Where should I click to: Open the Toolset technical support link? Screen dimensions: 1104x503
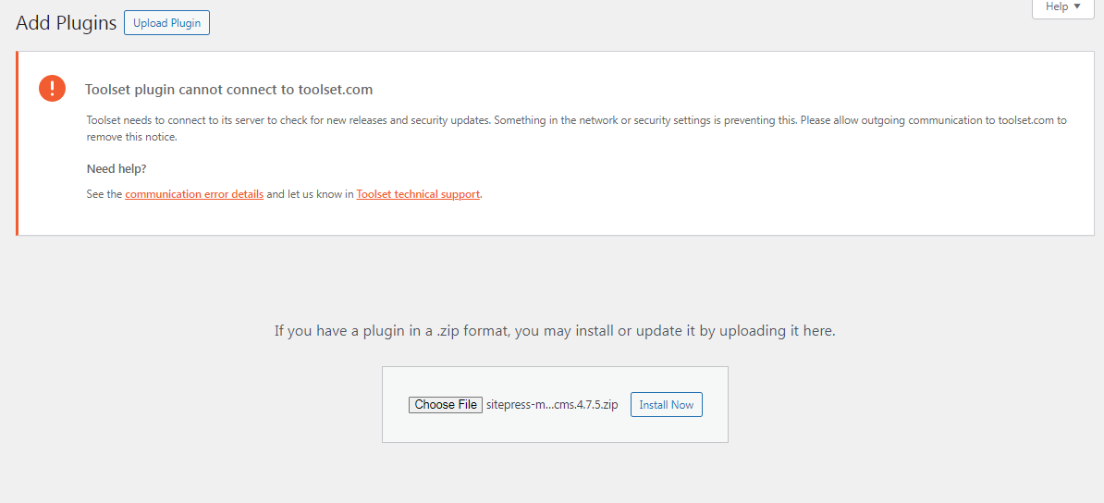click(418, 194)
